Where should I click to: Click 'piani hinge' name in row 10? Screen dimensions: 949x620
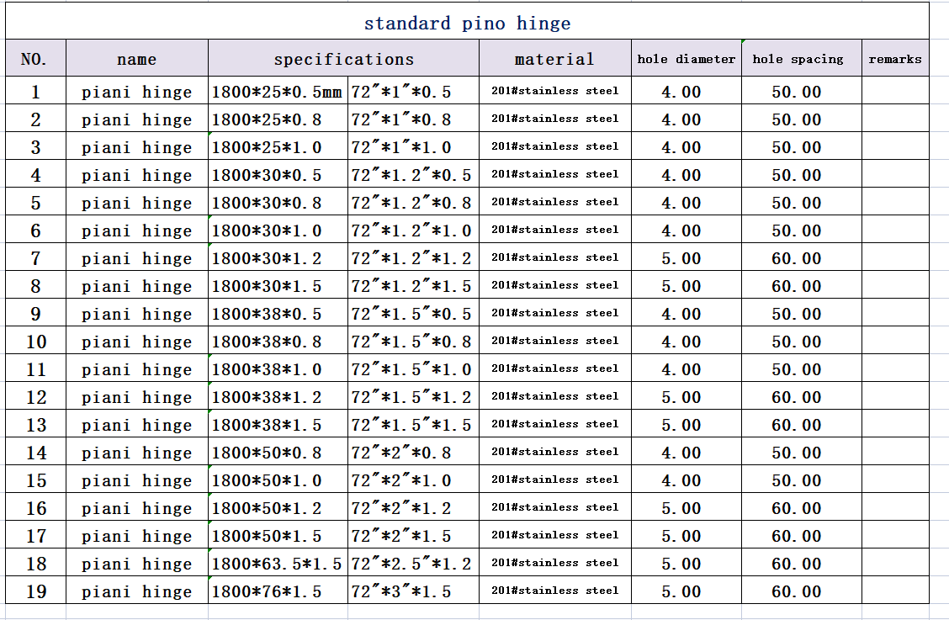(136, 342)
